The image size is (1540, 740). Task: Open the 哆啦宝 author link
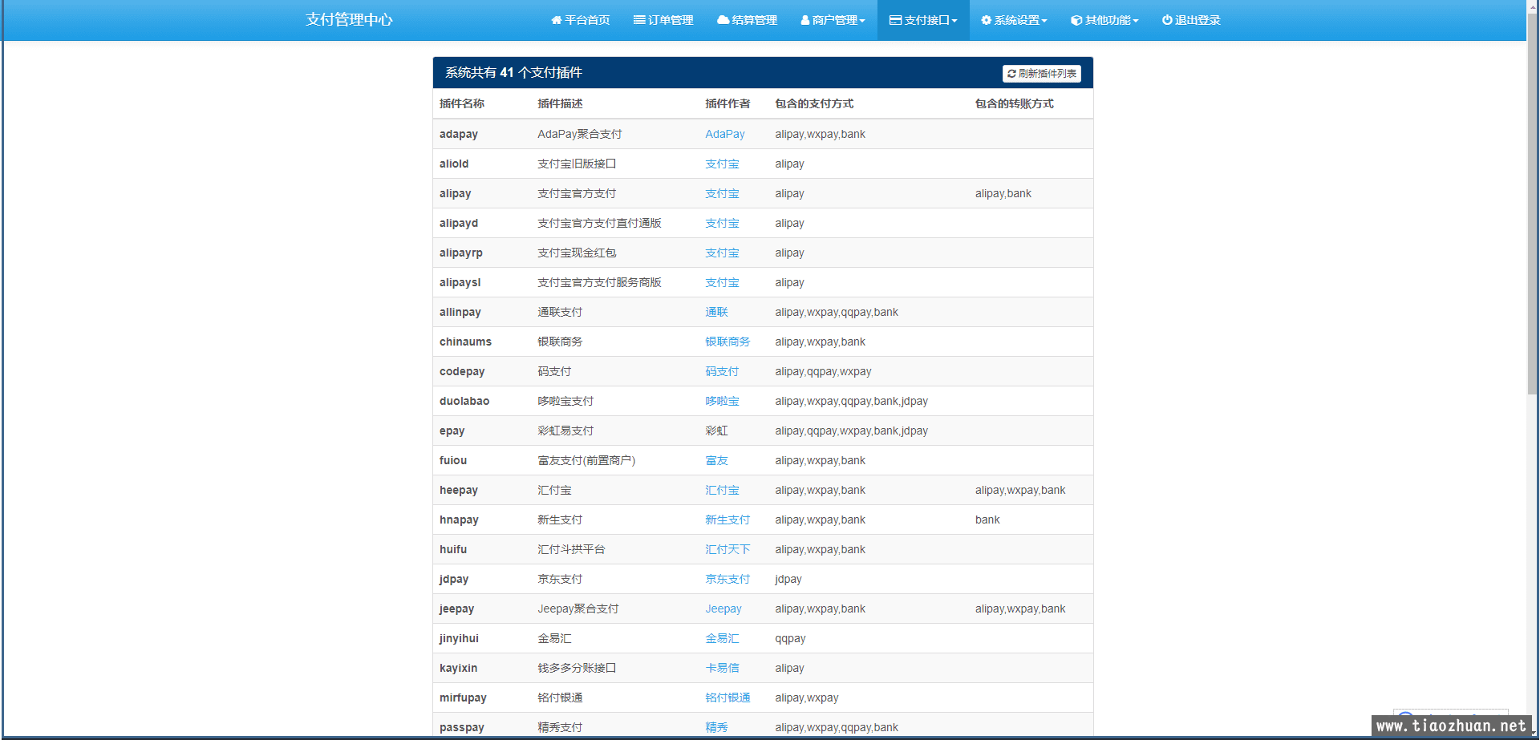click(x=722, y=401)
